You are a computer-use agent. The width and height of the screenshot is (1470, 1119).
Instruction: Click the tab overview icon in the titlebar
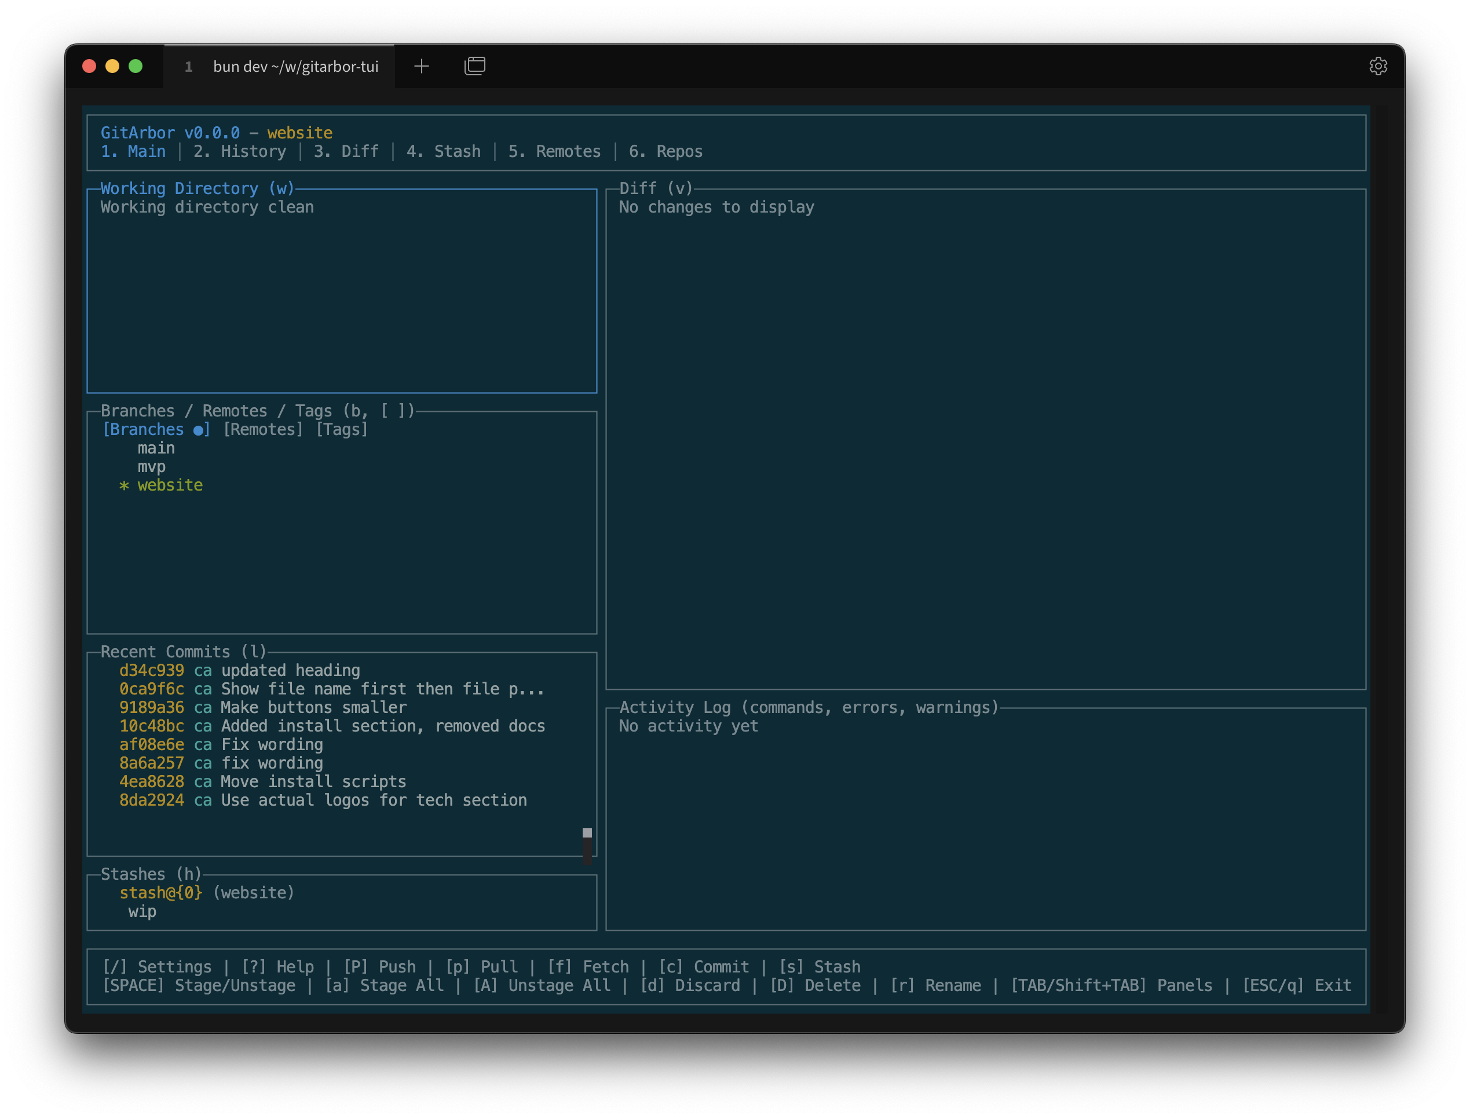click(474, 66)
